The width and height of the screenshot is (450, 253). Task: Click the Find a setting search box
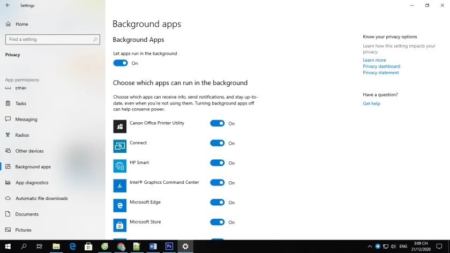pos(52,39)
